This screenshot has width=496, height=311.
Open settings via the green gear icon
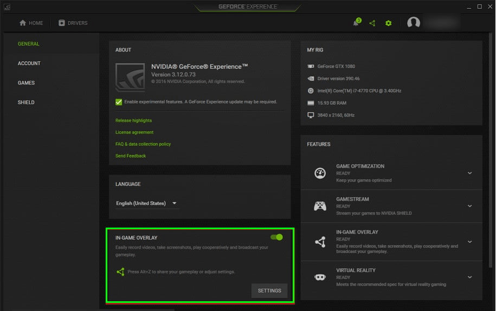click(388, 23)
